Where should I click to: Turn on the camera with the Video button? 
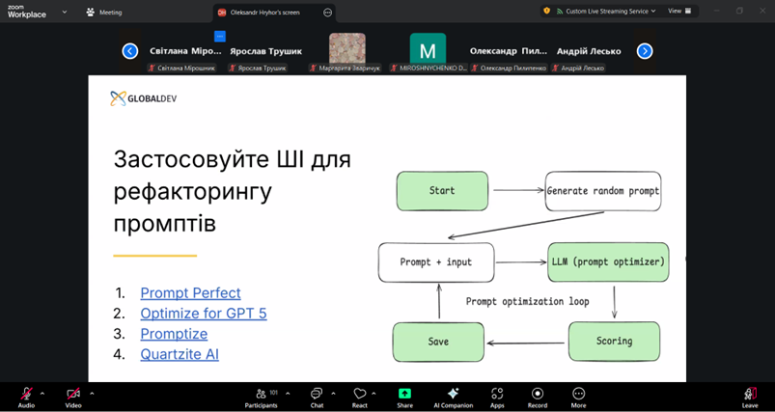coord(73,394)
